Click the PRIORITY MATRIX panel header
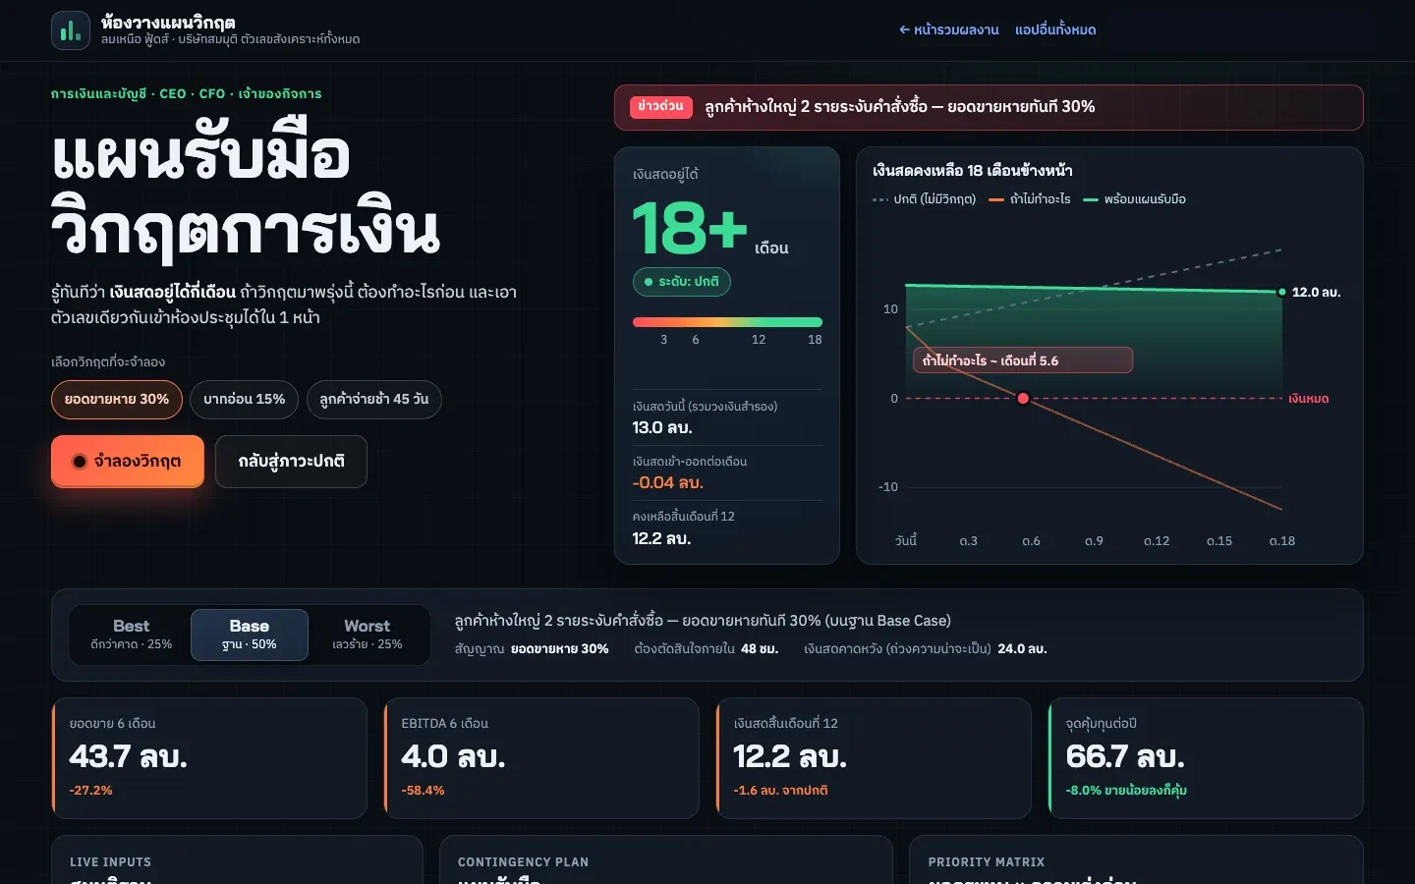This screenshot has width=1415, height=884. [987, 862]
